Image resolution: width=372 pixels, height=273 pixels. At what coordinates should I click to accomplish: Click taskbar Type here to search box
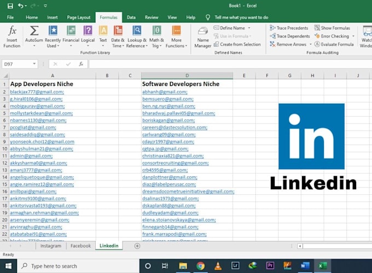[78, 266]
